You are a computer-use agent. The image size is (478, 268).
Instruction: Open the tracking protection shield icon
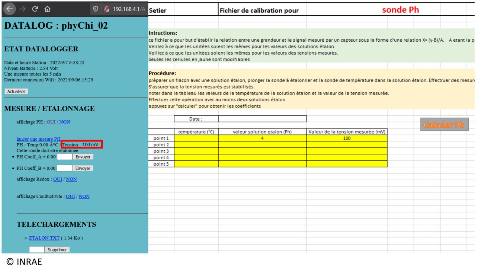click(95, 9)
